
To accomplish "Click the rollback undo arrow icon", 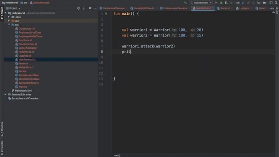I will (x=259, y=3).
